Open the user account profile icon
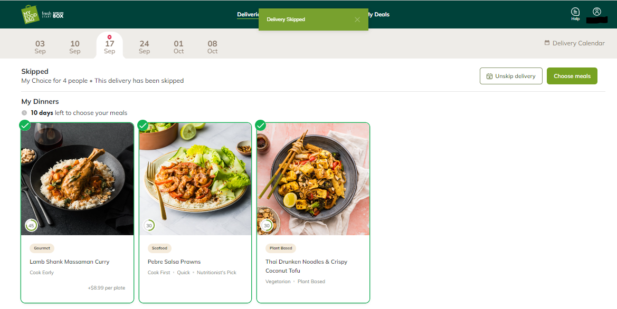Image resolution: width=617 pixels, height=309 pixels. pyautogui.click(x=597, y=12)
